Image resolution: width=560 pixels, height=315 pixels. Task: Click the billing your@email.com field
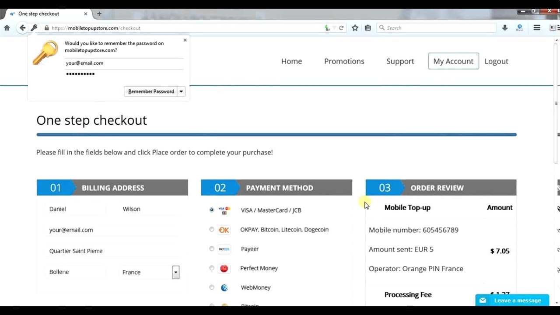click(x=112, y=230)
